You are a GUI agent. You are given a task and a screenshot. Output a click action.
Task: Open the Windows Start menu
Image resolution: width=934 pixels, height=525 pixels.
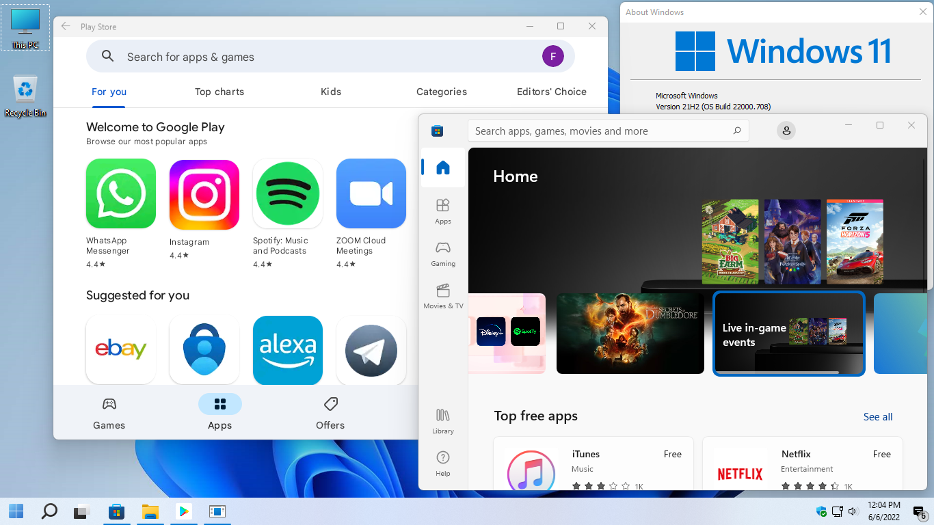pos(16,511)
